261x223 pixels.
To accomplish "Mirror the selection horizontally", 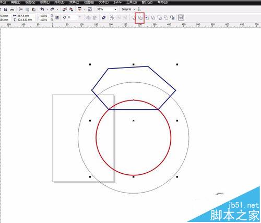I will tap(88, 18).
